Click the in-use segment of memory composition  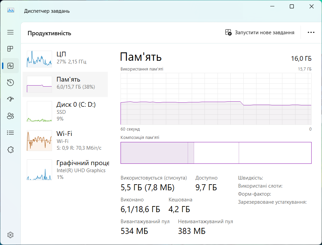(154, 153)
